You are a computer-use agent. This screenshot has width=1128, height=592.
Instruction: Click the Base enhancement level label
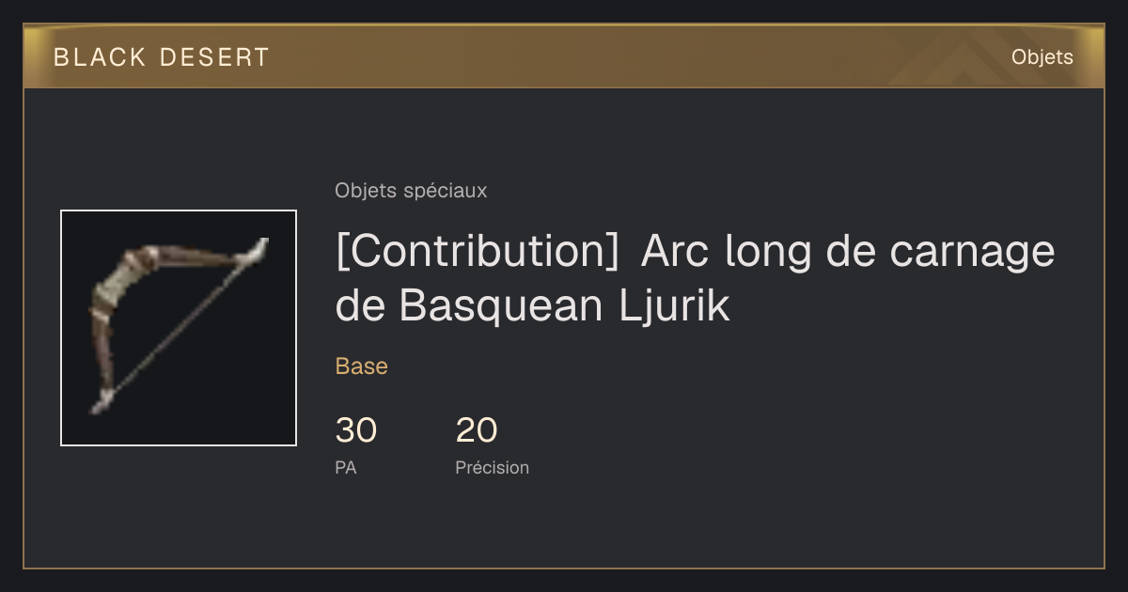[362, 366]
